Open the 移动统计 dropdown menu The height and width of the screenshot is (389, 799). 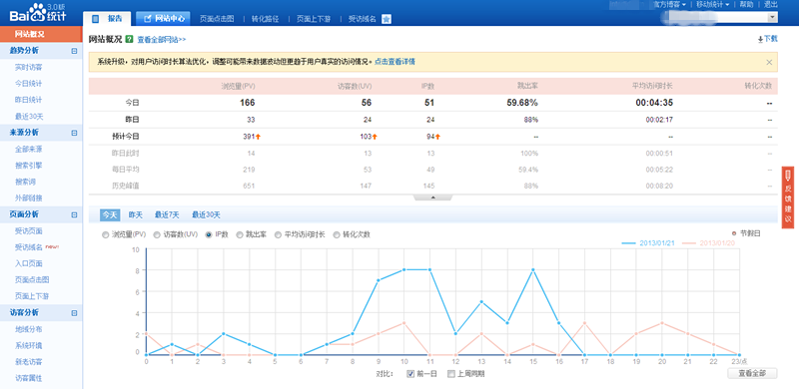(x=712, y=4)
